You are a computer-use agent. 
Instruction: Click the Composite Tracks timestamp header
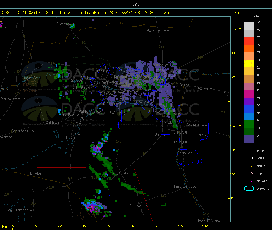[85, 13]
